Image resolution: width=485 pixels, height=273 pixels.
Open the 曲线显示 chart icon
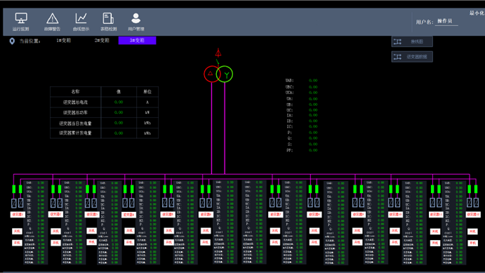(x=81, y=18)
